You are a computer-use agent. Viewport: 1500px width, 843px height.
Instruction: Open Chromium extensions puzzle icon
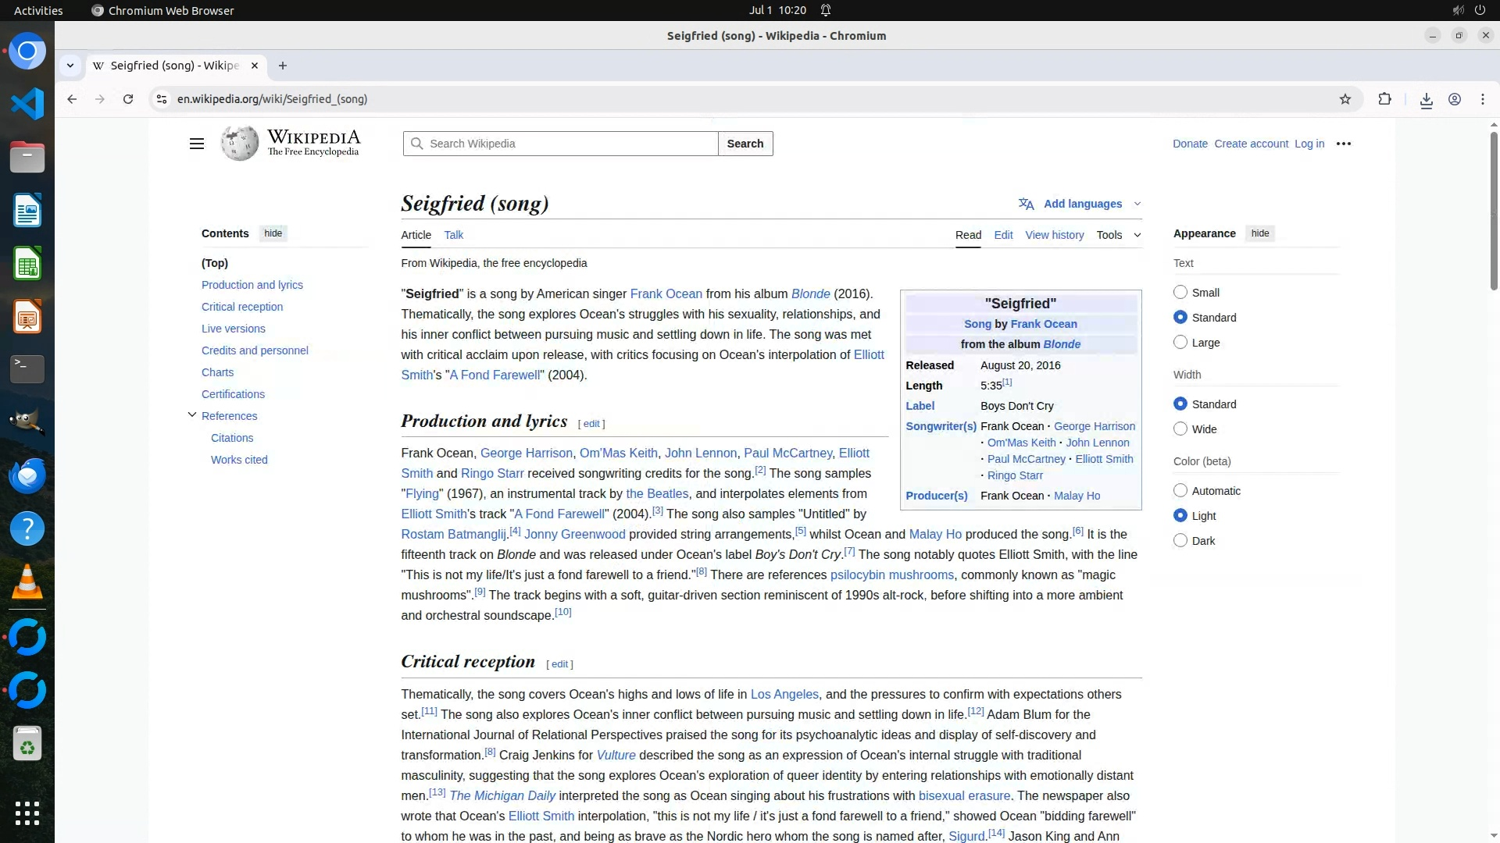(1384, 99)
